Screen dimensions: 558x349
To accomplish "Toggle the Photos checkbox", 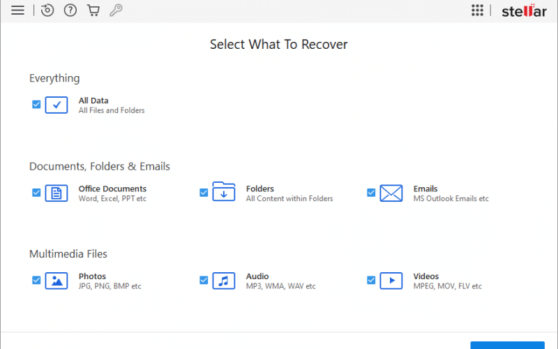I will pyautogui.click(x=36, y=281).
